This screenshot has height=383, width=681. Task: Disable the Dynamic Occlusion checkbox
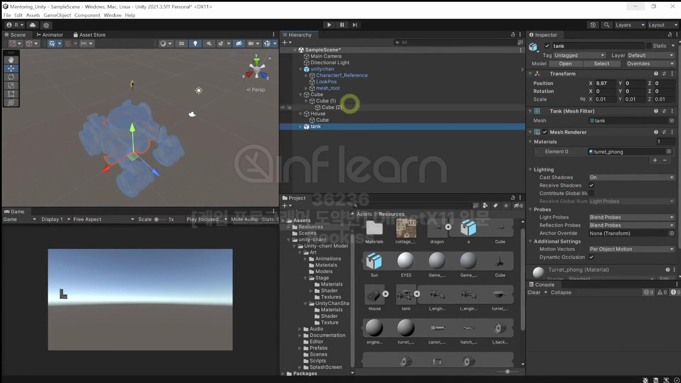point(591,257)
